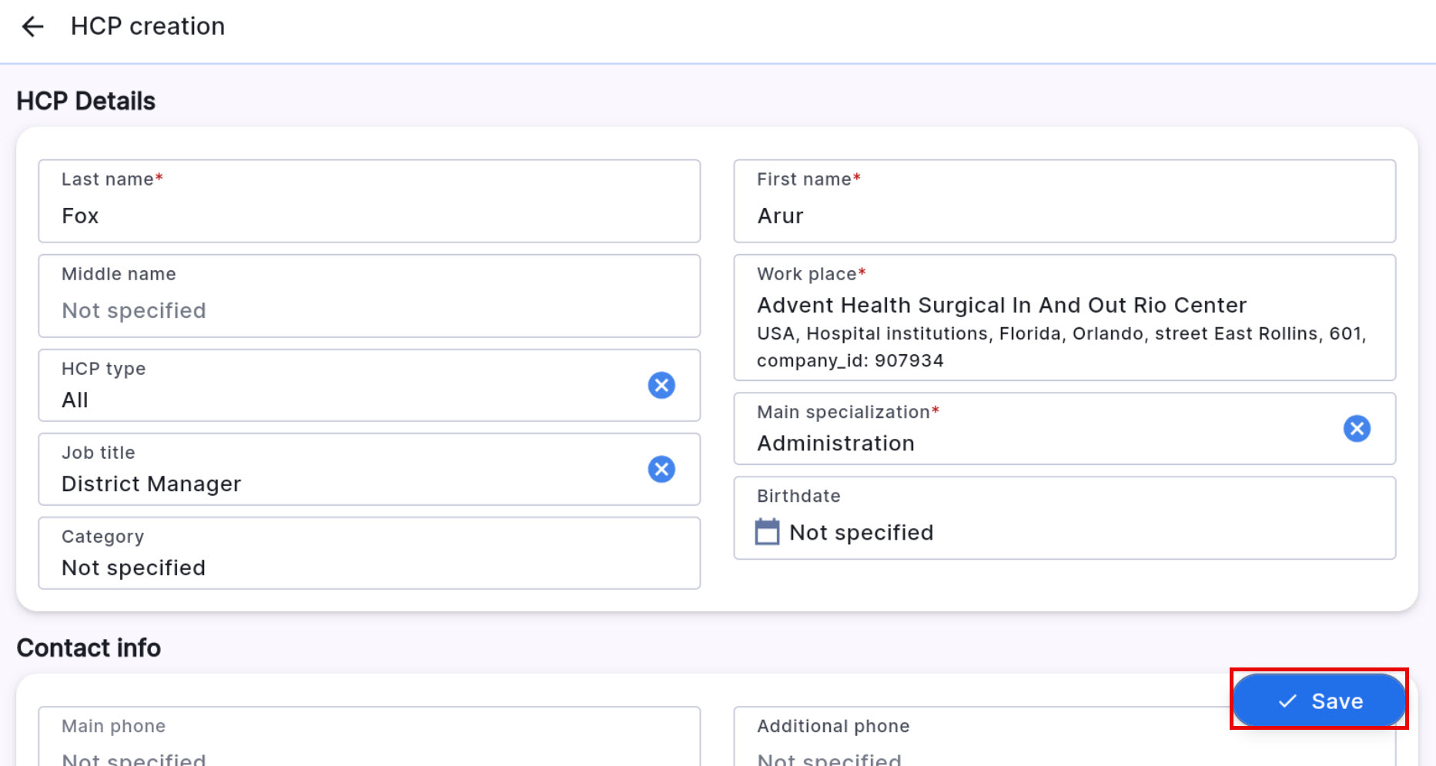Click the back arrow to leave HCP creation
This screenshot has height=766, width=1436.
(32, 26)
